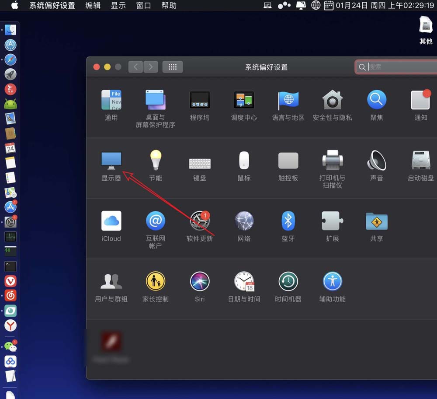This screenshot has height=399, width=437.
Task: Open the Apple menu
Action: pos(15,5)
